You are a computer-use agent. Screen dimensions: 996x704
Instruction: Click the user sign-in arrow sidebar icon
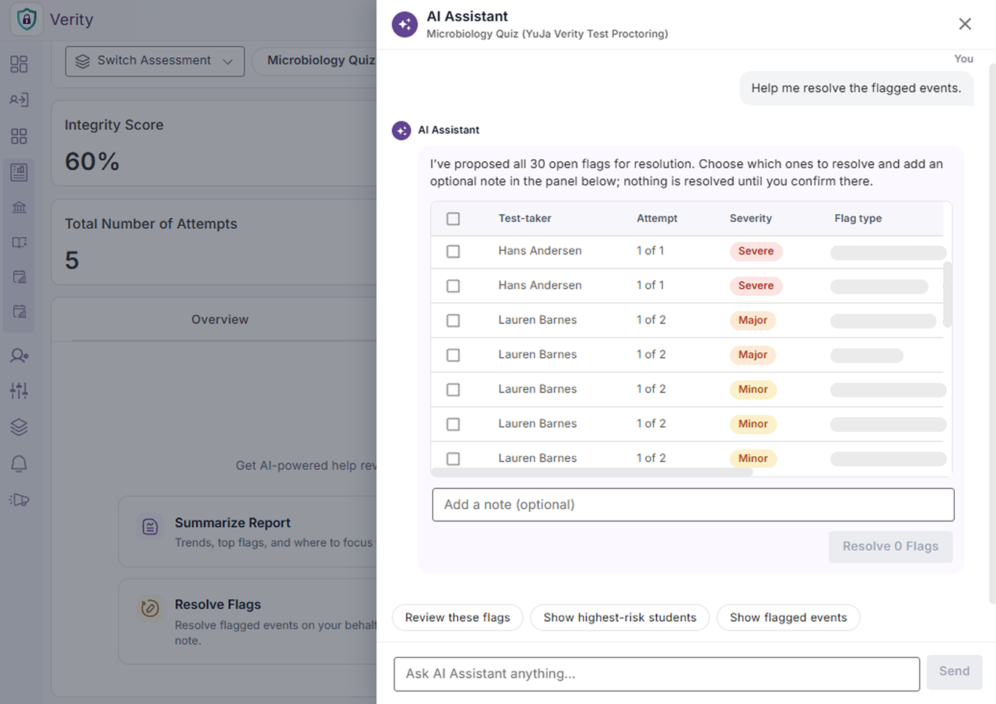(x=19, y=100)
